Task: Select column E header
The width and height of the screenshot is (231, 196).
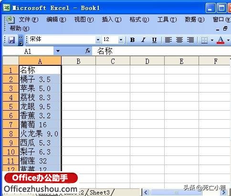Action: coord(181,61)
